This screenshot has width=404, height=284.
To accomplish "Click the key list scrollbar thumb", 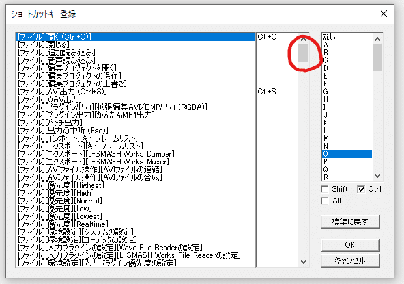I will [x=377, y=57].
